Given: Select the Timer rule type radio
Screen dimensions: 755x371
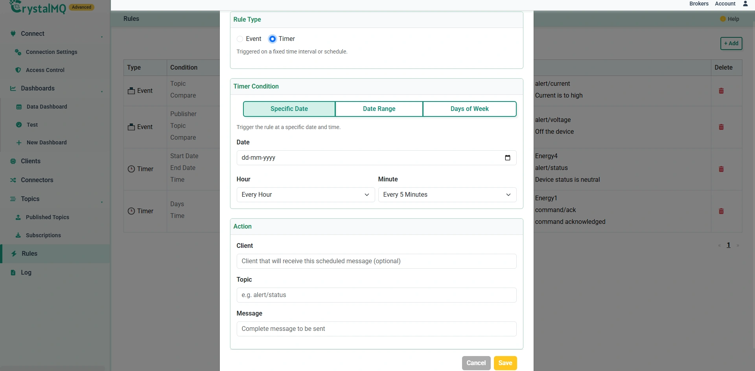Looking at the screenshot, I should click(272, 39).
